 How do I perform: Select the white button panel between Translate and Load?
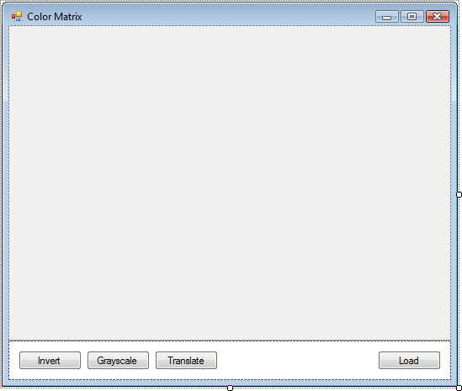298,360
